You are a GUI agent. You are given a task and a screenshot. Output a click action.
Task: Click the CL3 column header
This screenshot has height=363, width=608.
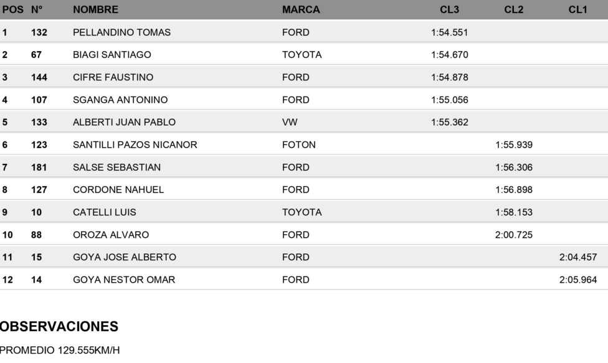tap(449, 10)
